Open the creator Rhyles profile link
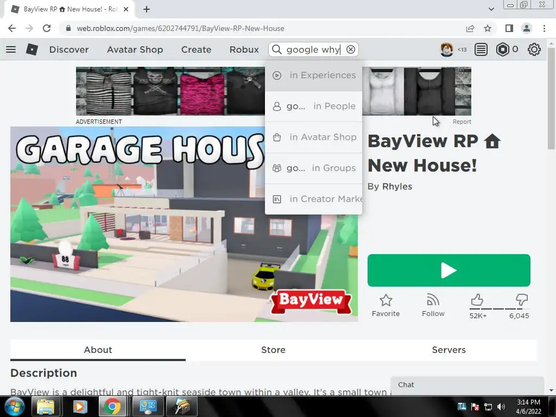The height and width of the screenshot is (417, 556). tap(397, 187)
